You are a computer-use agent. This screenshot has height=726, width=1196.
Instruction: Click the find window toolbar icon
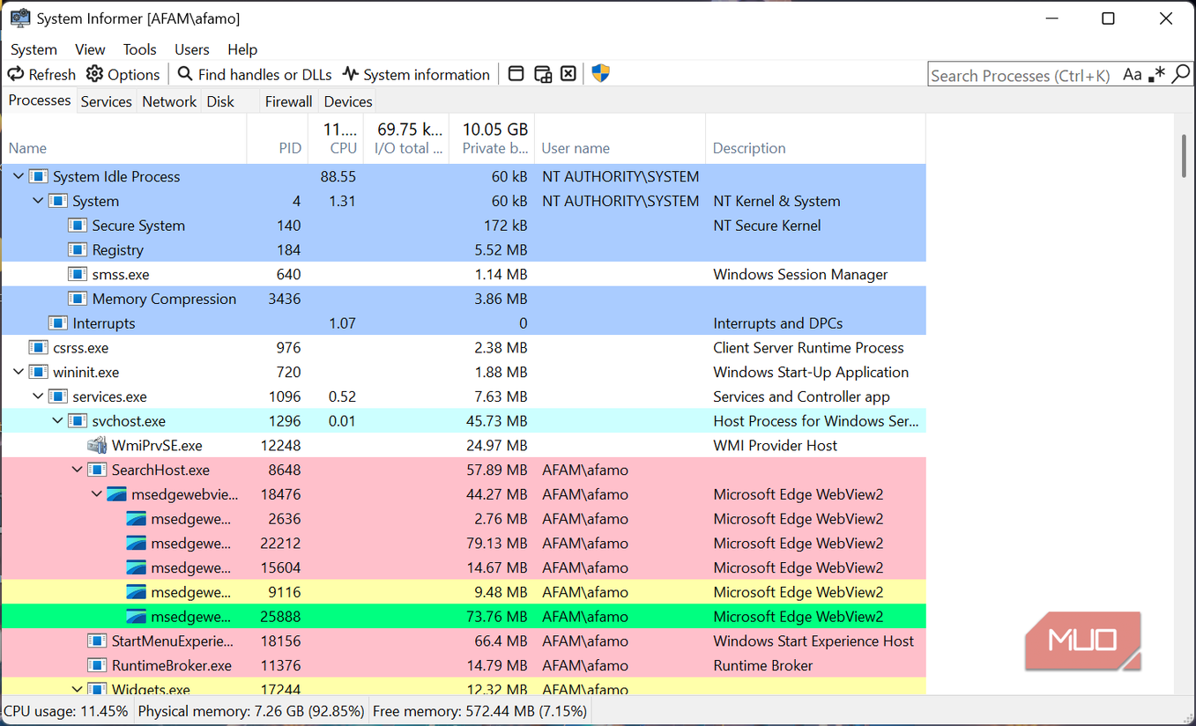click(x=516, y=74)
